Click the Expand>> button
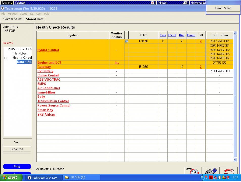This screenshot has height=182, width=241. coord(17,149)
